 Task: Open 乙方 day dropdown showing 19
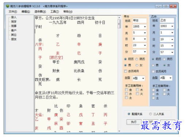click(x=167, y=39)
